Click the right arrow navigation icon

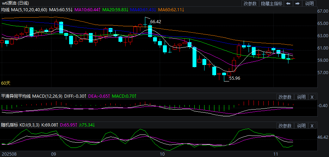297,4
